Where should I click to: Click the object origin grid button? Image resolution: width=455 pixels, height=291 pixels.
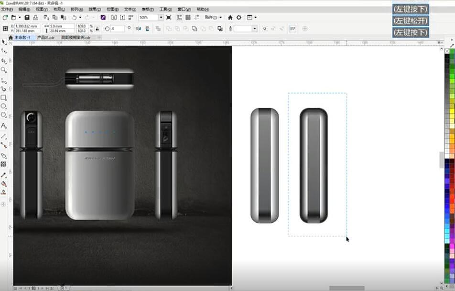tap(5, 29)
